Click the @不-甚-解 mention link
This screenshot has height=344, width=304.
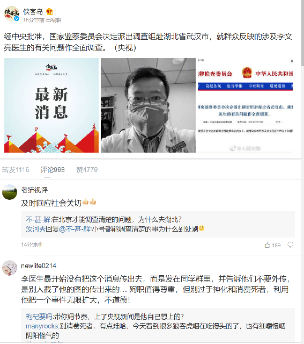75,229
